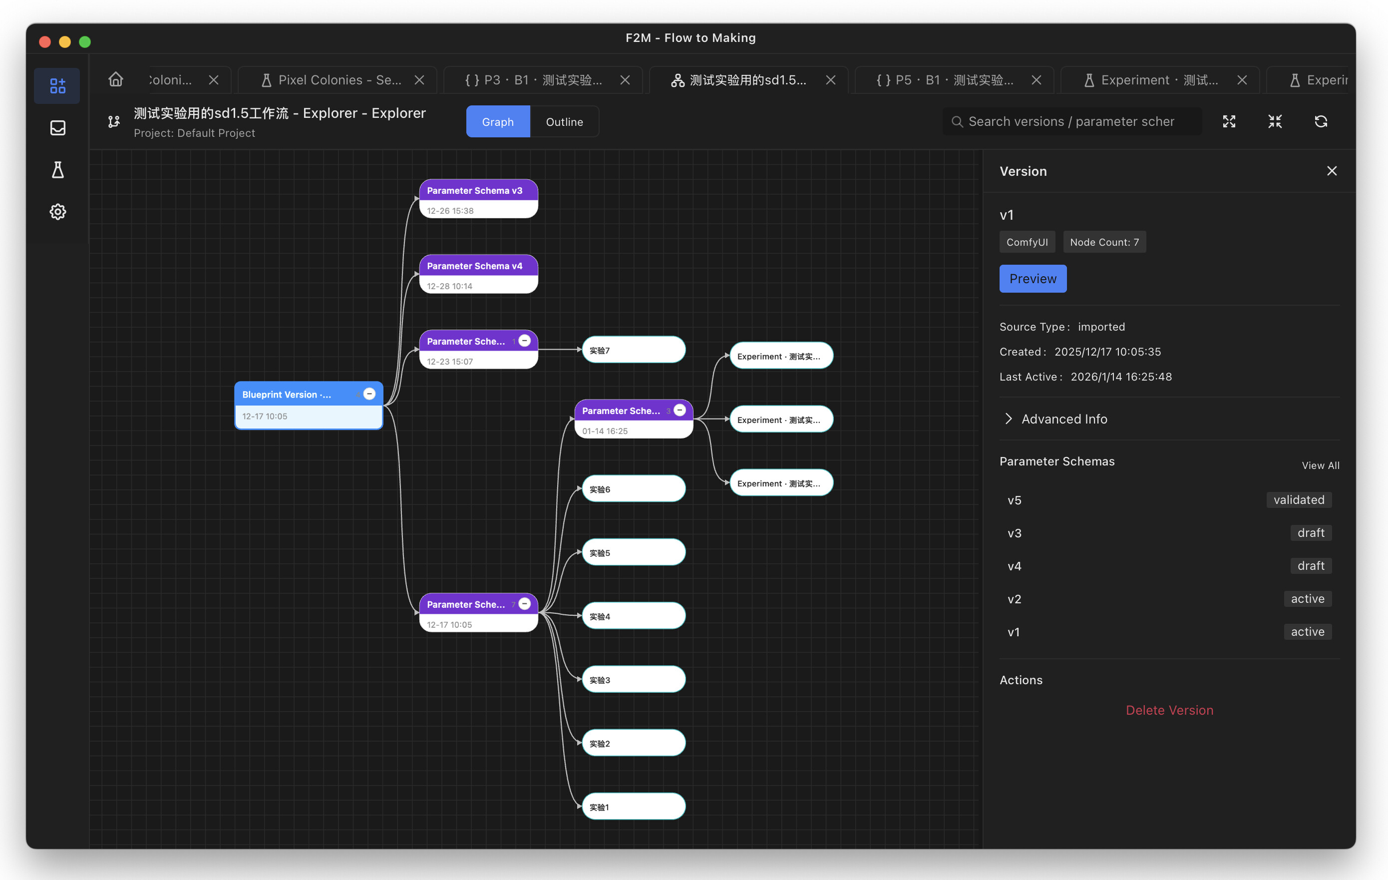Collapse the Blueprint Version node with its minus button

click(369, 393)
